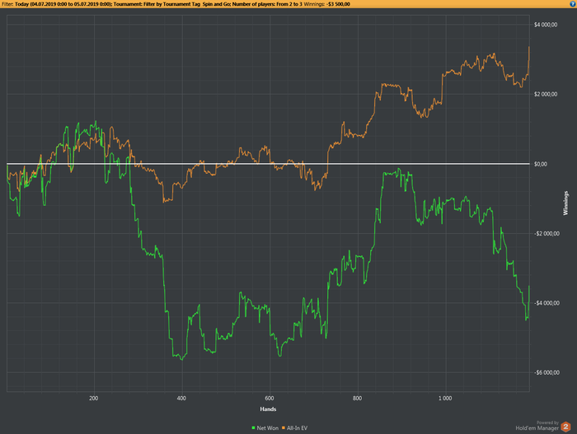Viewport: 577px width, 434px height.
Task: Click the Hold'em Manager 2 logo
Action: click(x=565, y=427)
